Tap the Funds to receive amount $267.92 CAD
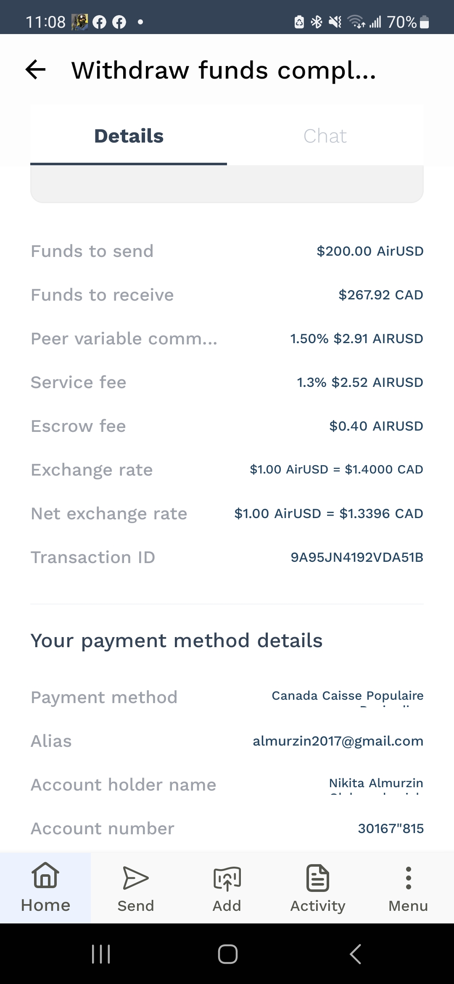Screen dimensions: 454x984 (381, 295)
